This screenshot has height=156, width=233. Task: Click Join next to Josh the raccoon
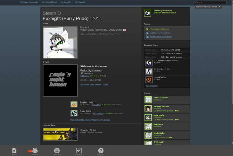pyautogui.click(x=177, y=111)
